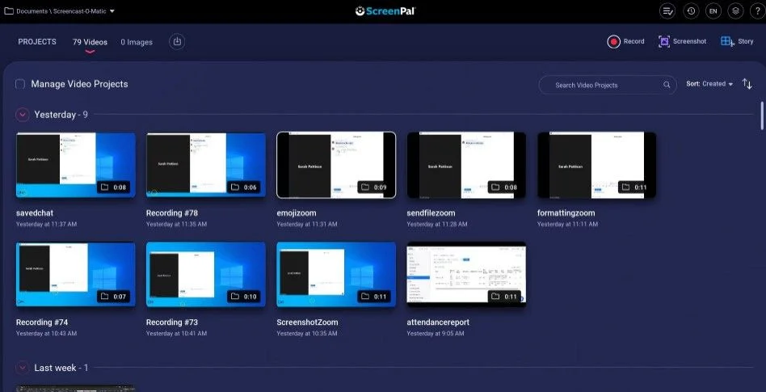Click the red Record icon

pos(613,41)
